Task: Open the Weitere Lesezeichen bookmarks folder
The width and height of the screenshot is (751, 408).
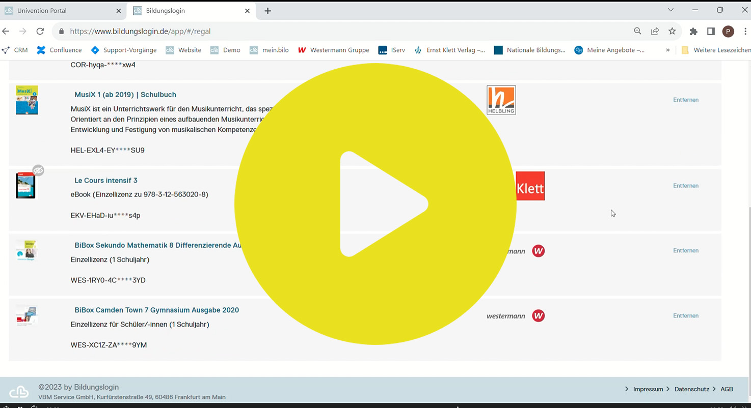Action: tap(716, 50)
